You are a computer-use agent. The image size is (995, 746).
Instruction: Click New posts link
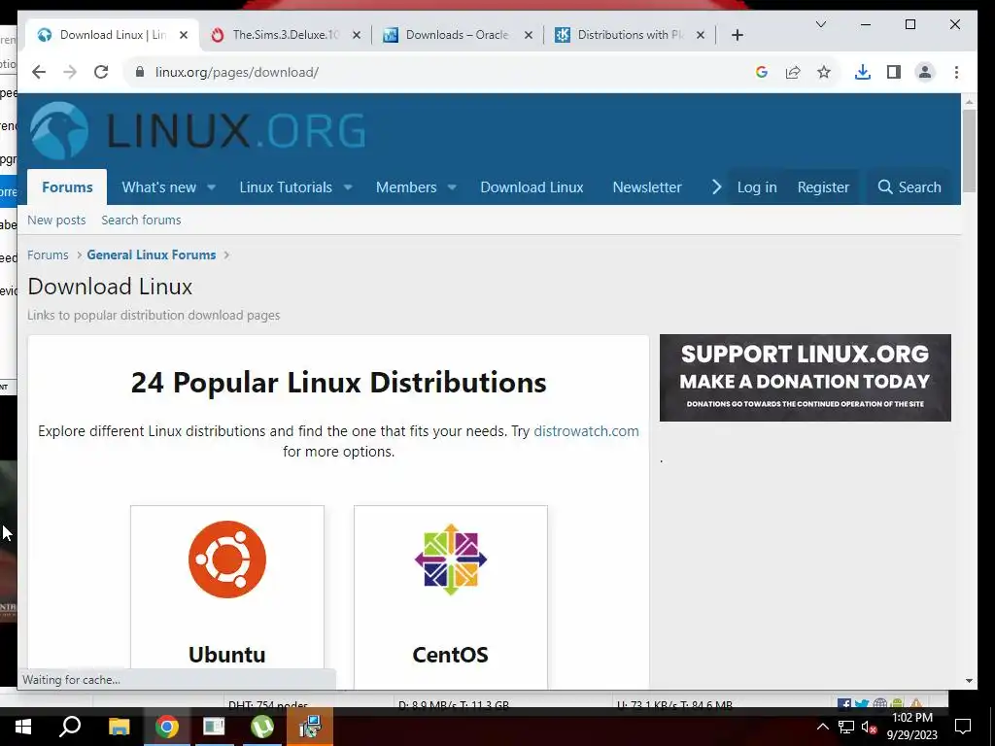pos(56,220)
